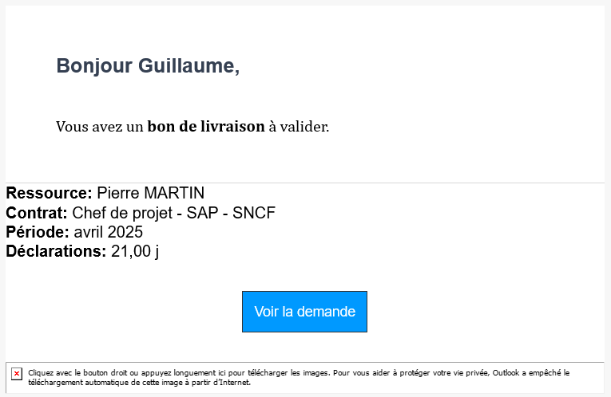Click the words à valider
Viewport: 611px width, 397px height.
pyautogui.click(x=299, y=127)
